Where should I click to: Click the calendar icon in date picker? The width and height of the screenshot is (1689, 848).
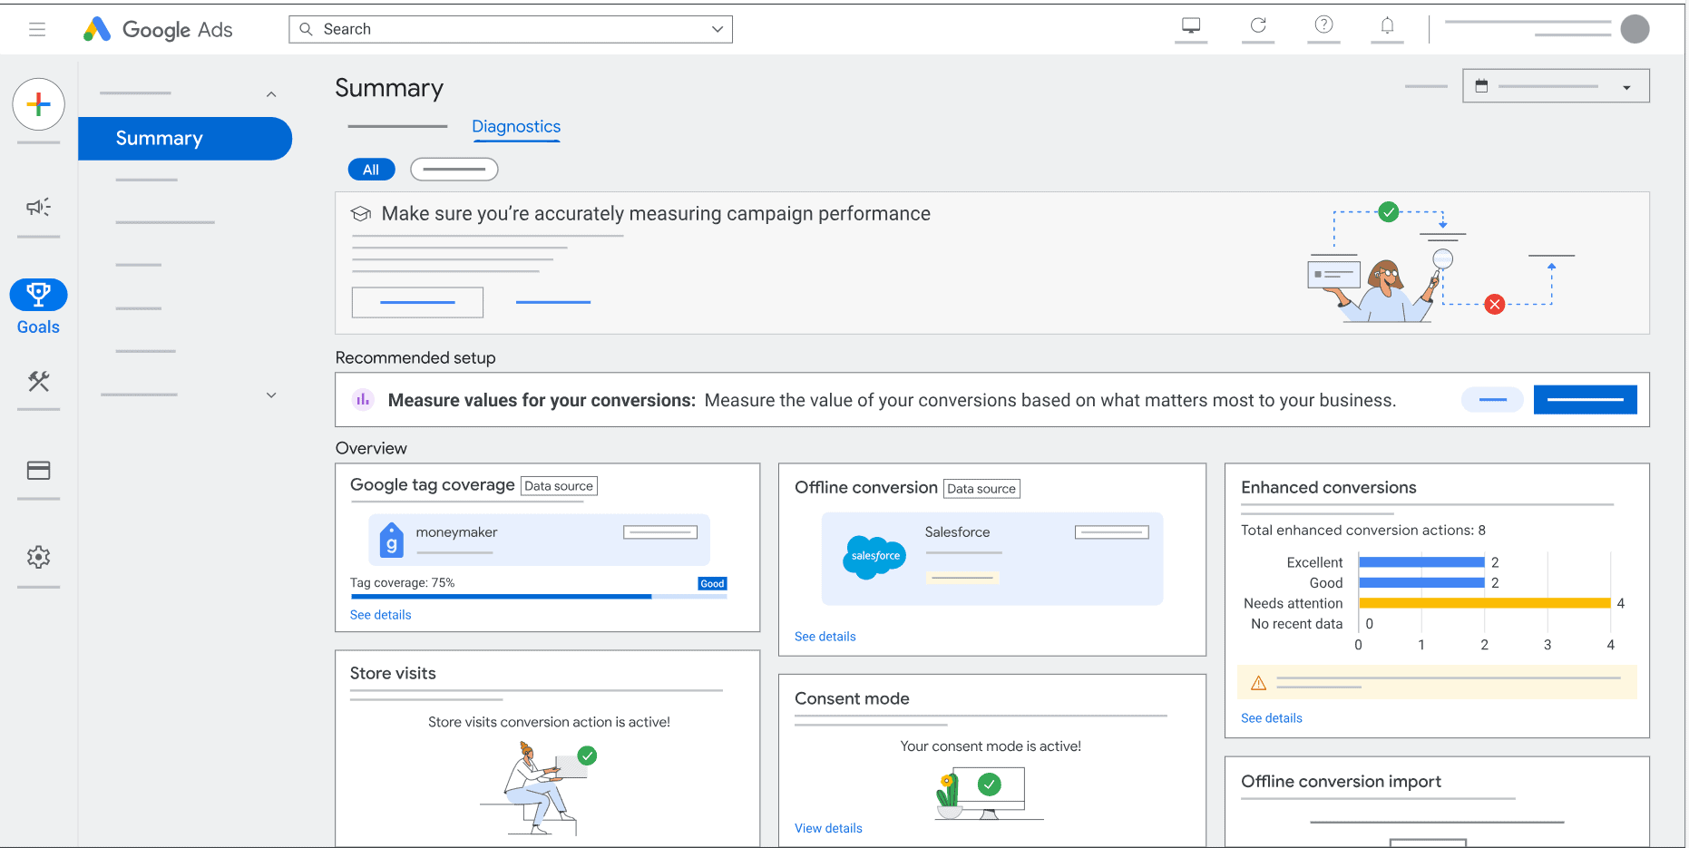tap(1481, 86)
